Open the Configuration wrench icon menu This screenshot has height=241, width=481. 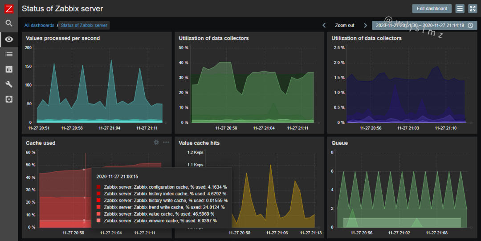(x=9, y=84)
